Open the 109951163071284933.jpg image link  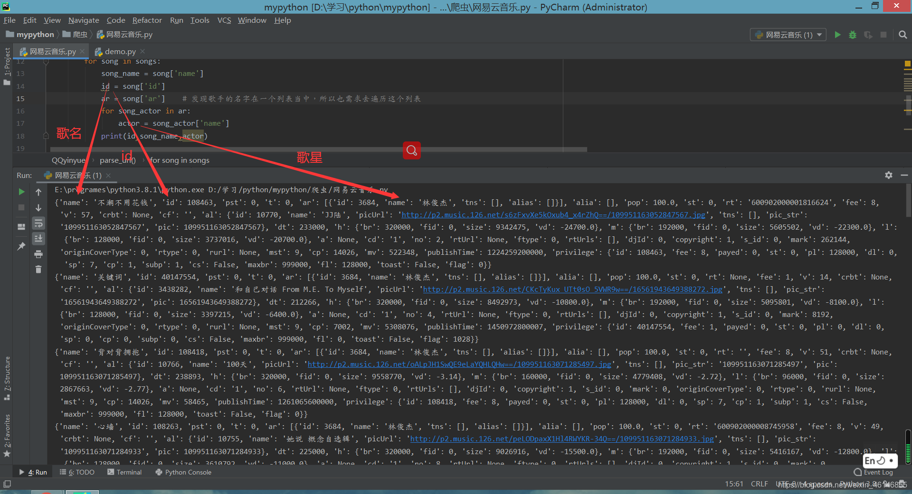click(562, 439)
